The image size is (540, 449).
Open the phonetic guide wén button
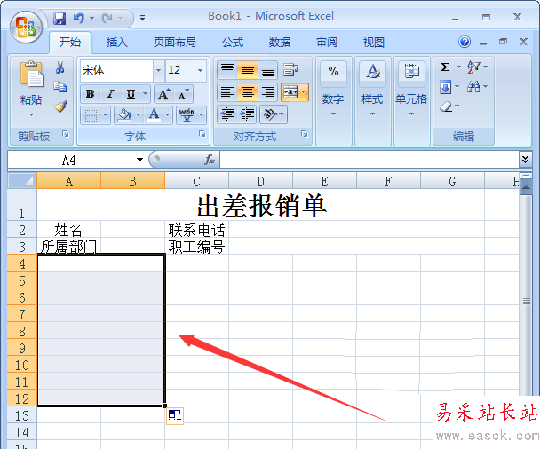click(187, 115)
